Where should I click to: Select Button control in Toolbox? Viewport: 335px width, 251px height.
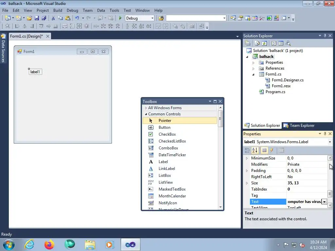coord(180,127)
